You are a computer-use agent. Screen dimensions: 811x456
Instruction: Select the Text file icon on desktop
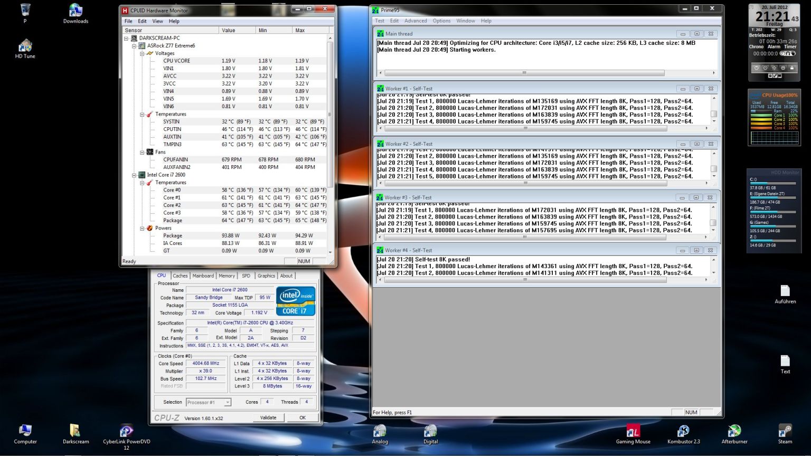(x=785, y=364)
